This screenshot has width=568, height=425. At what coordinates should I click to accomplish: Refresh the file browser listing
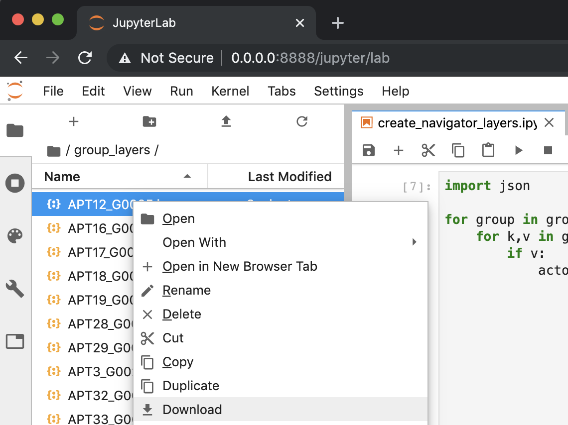coord(301,121)
